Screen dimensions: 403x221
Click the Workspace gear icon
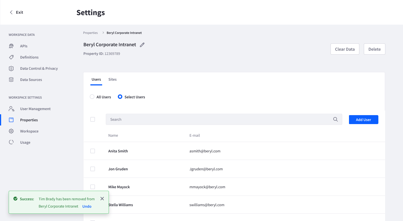pyautogui.click(x=11, y=131)
